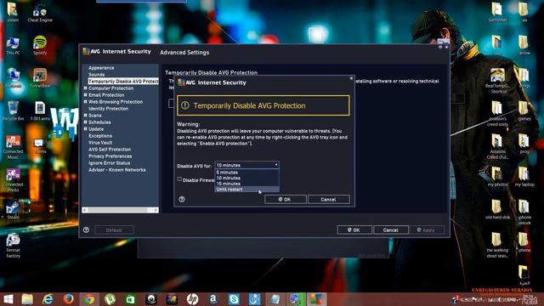Expand the Scans tree node
Image resolution: width=544 pixels, height=306 pixels.
point(85,116)
